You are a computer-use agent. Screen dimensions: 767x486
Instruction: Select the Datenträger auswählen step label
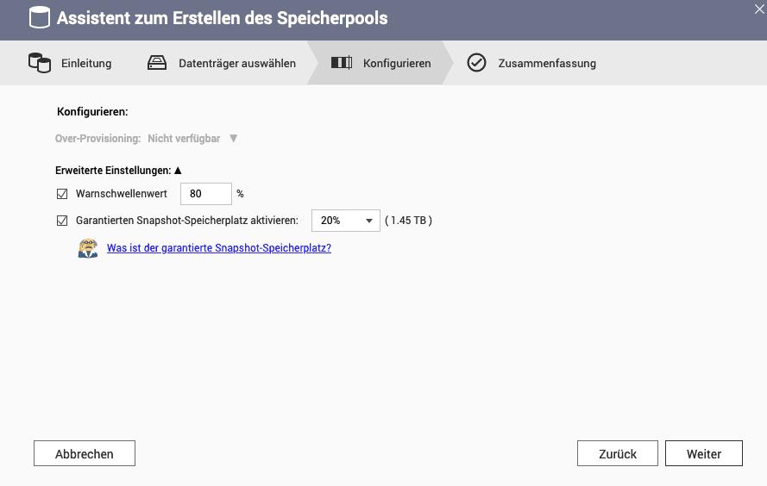click(237, 64)
